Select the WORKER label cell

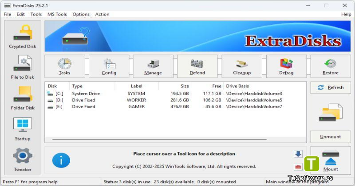136,100
